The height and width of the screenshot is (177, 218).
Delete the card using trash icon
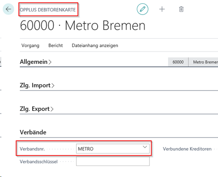[x=181, y=9]
